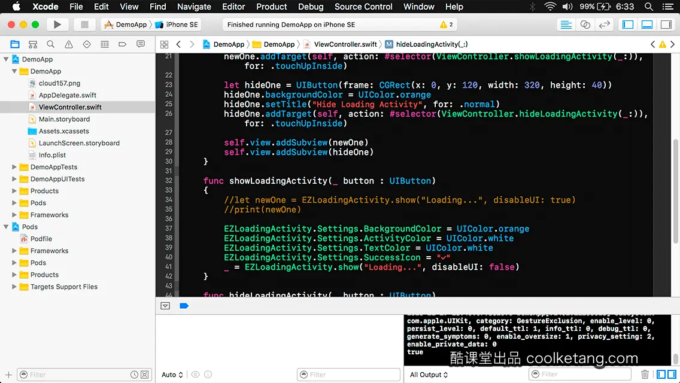Toggle the Navigator panel visibility

point(628,25)
